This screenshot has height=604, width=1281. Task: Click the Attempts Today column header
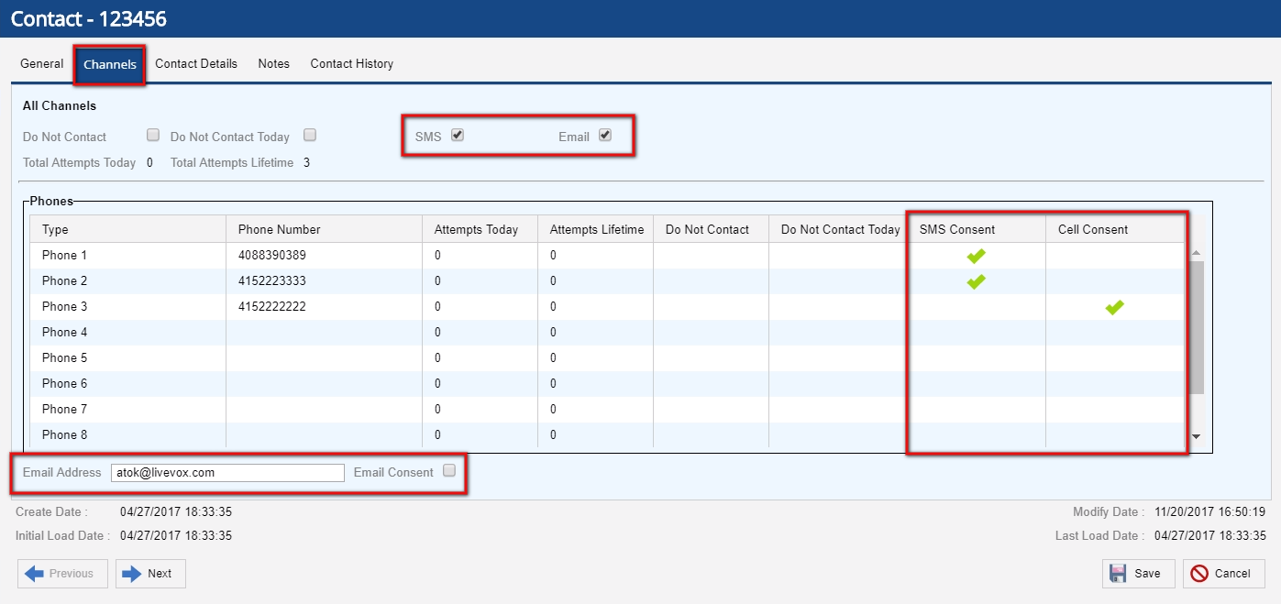pos(480,229)
